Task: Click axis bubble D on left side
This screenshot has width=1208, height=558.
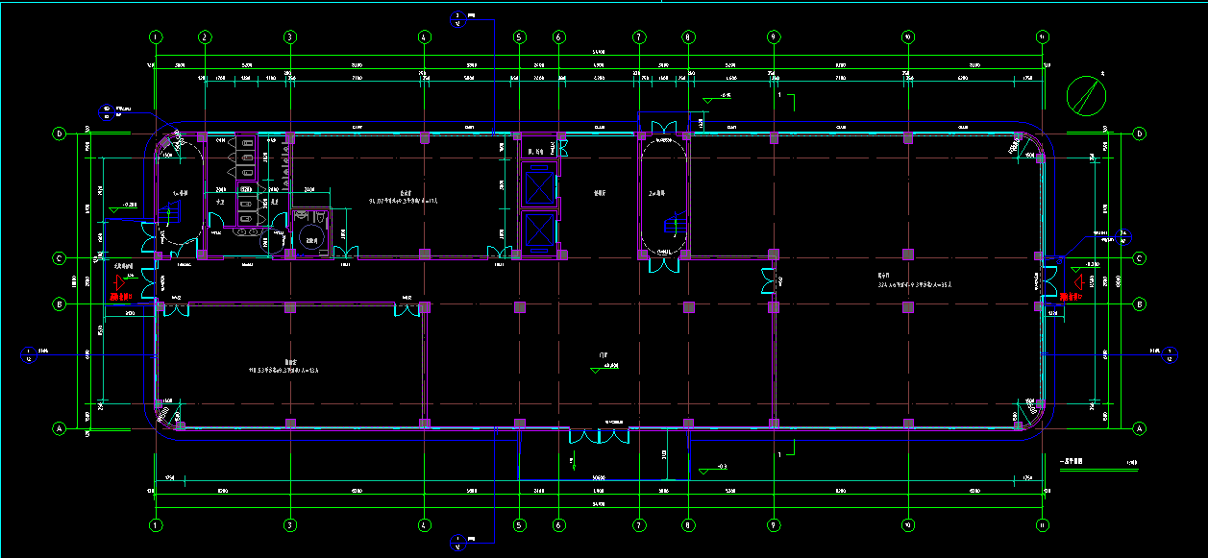Action: [60, 134]
